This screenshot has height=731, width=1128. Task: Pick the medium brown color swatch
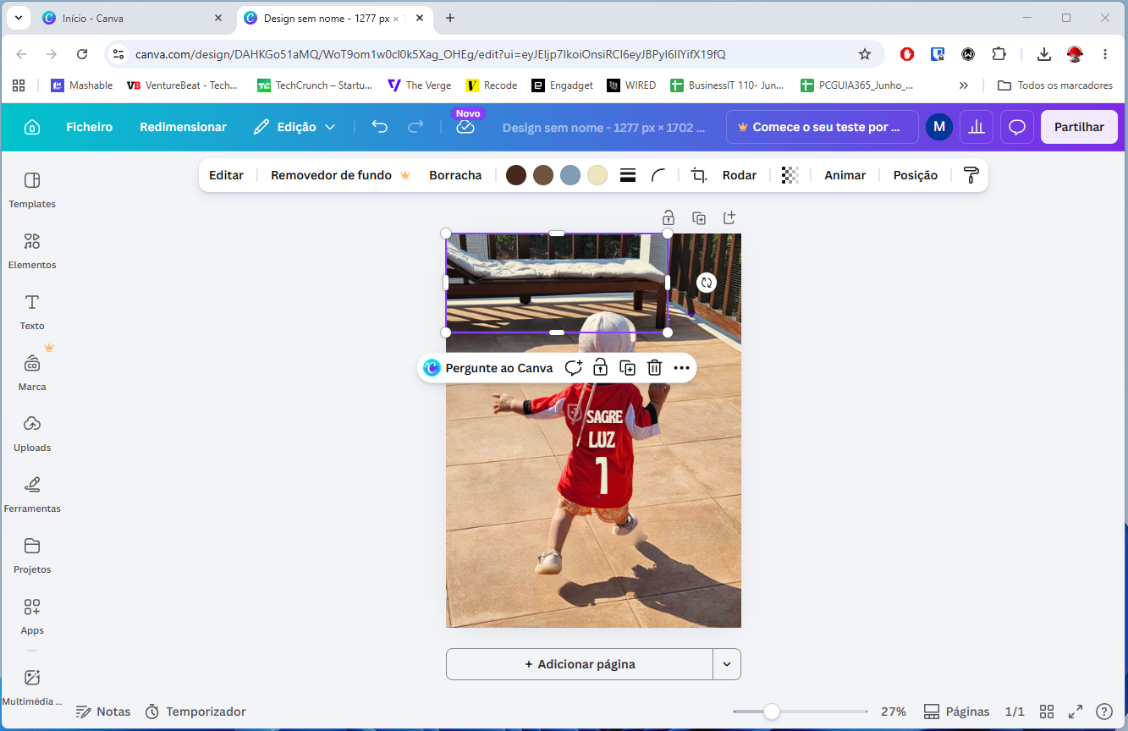click(543, 175)
